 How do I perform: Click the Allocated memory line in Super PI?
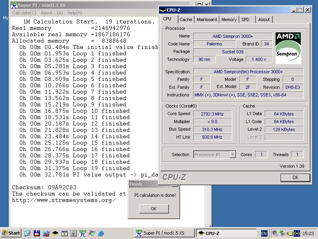coord(69,41)
